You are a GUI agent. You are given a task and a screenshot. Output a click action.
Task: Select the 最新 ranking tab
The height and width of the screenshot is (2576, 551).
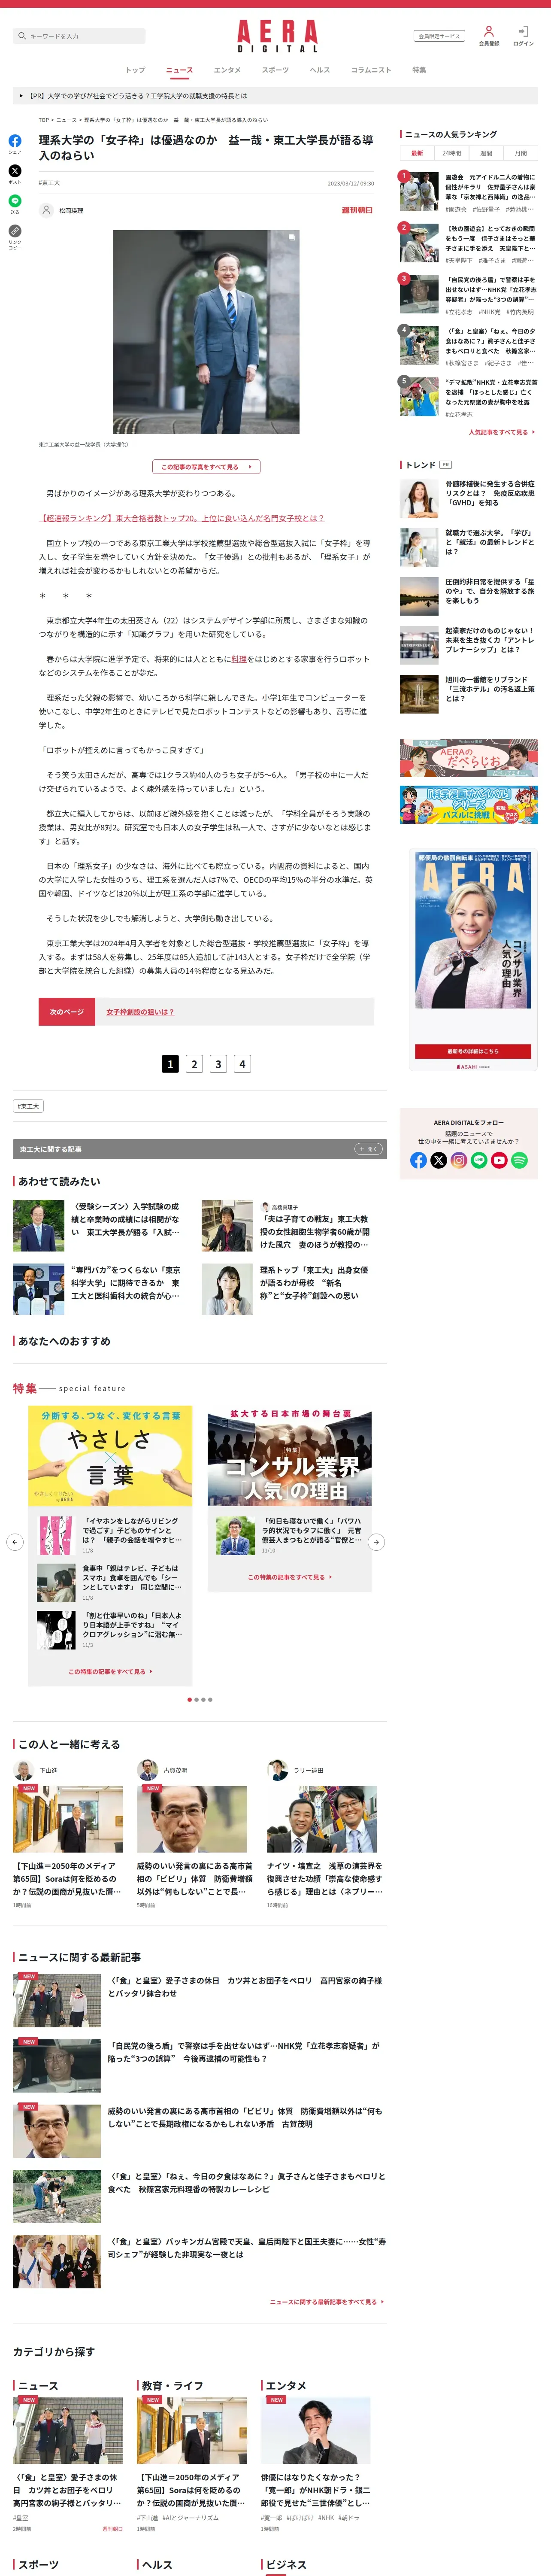click(x=417, y=153)
